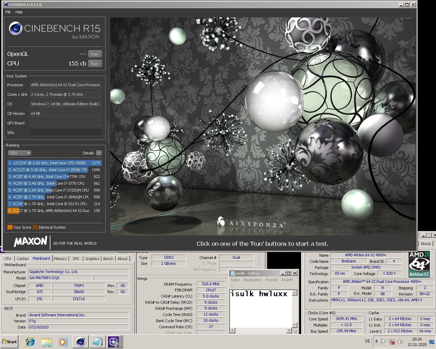Select ranking row AMD Athlon 64 X2
Image resolution: width=436 pixels, height=349 pixels.
54,211
